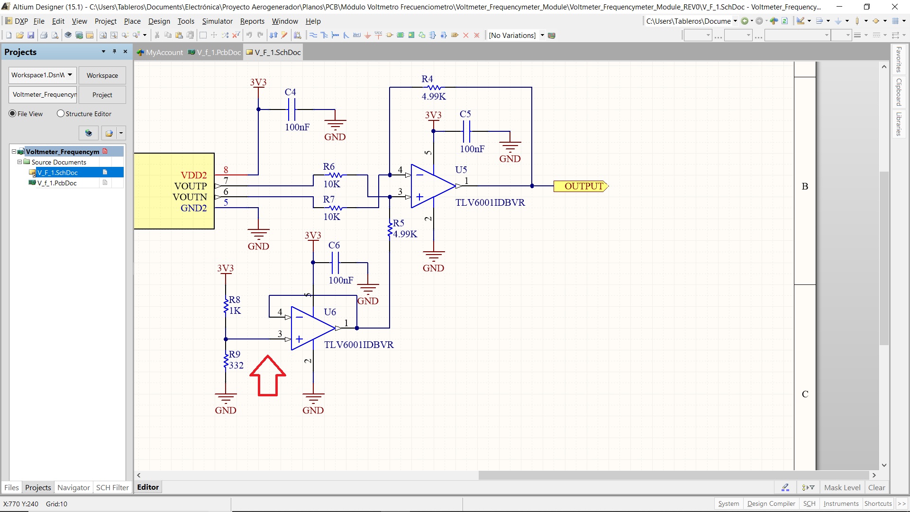Click the Print toolbar icon
The width and height of the screenshot is (910, 512).
[x=44, y=35]
